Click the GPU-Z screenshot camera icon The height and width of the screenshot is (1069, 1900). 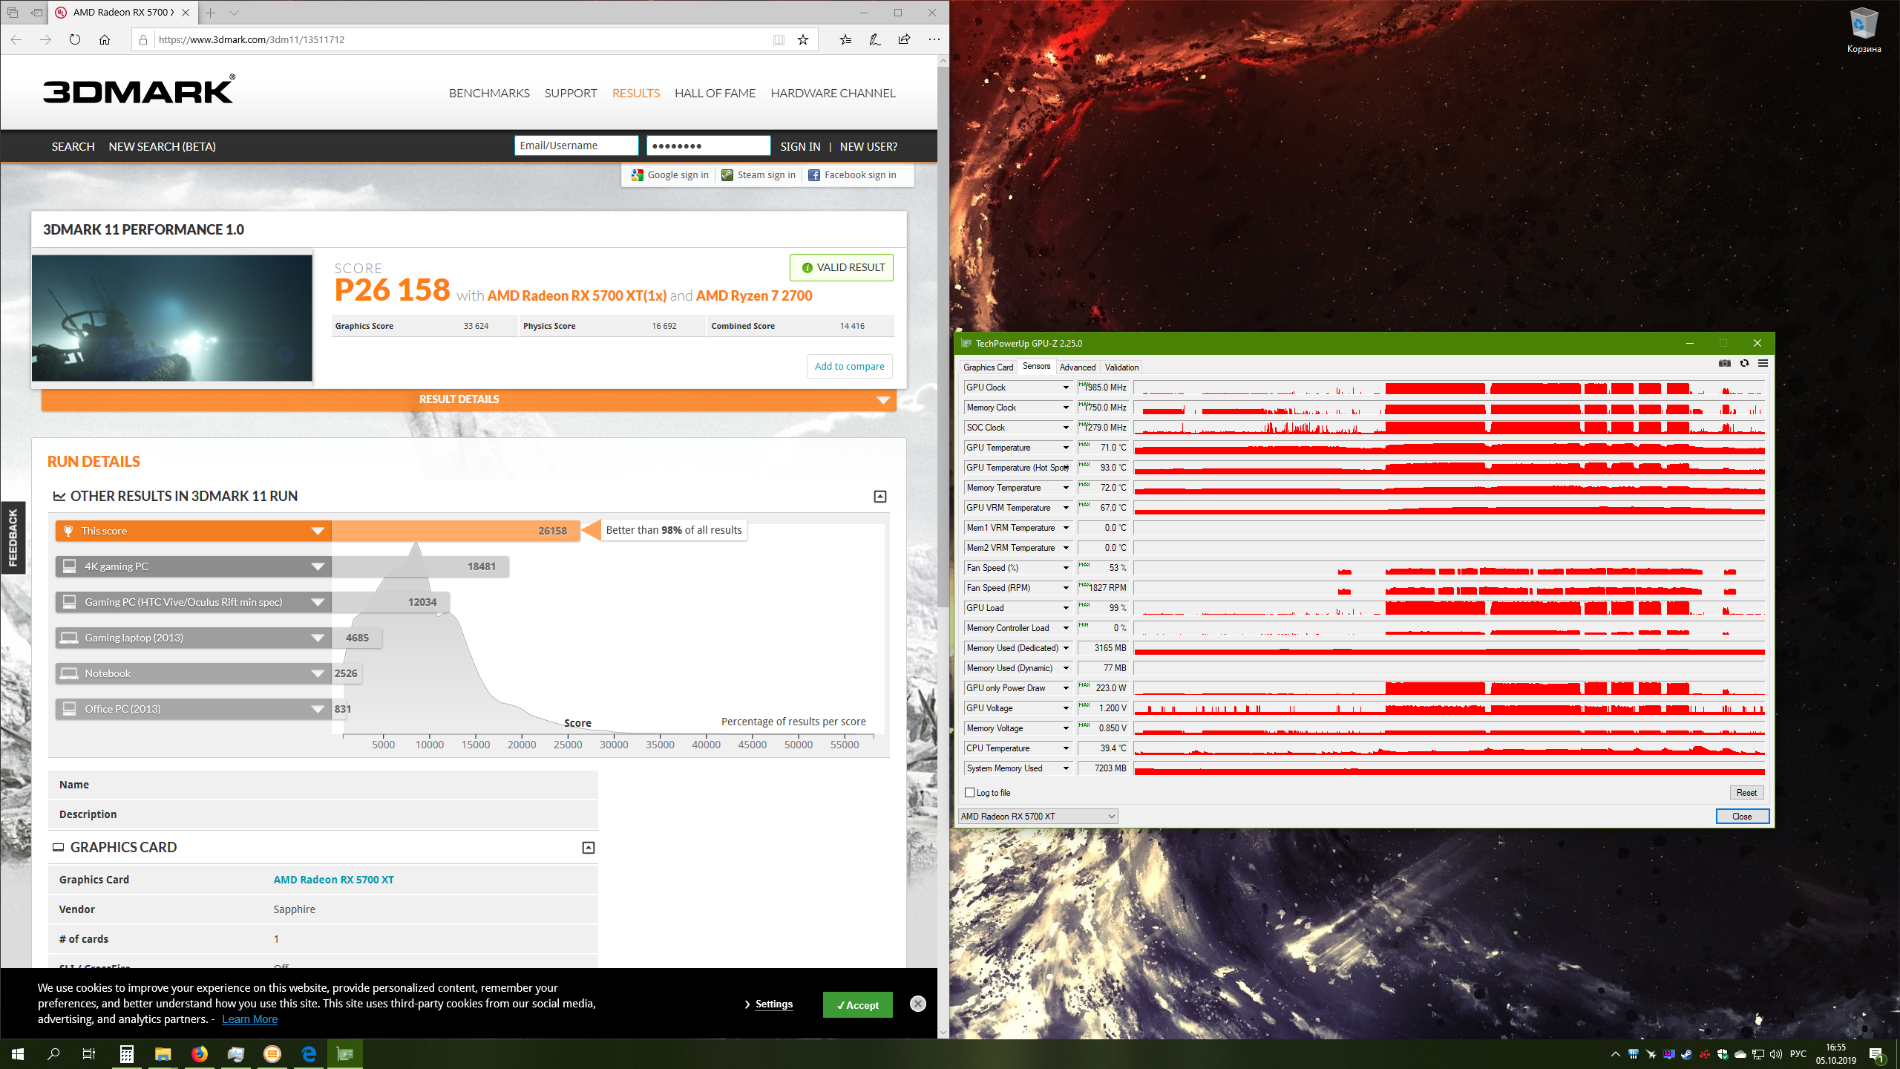1724,363
